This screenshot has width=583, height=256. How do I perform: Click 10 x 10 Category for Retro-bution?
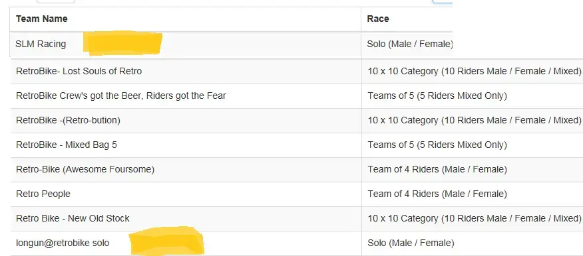(475, 121)
